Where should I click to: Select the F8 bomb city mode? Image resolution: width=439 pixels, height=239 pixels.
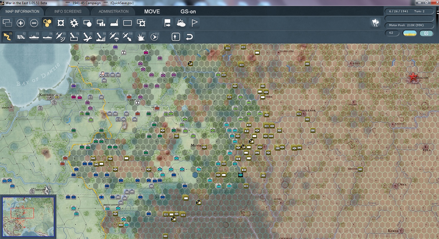(101, 37)
